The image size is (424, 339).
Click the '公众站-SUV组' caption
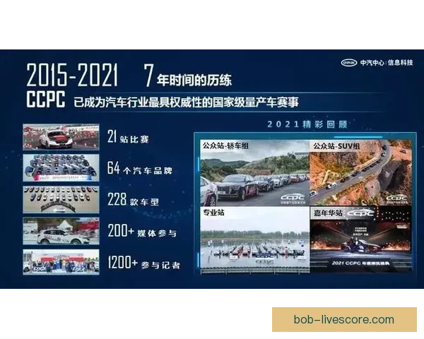336,146
